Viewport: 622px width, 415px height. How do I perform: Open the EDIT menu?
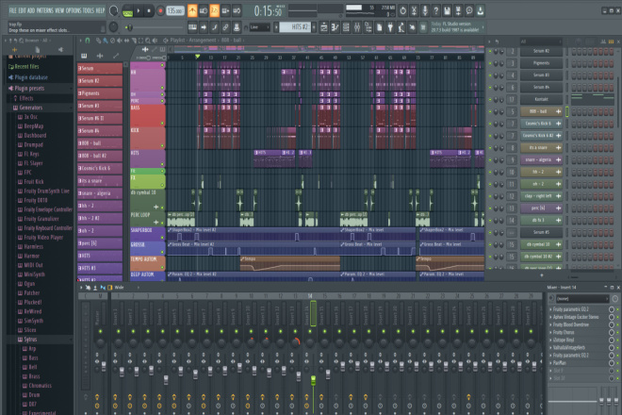click(x=22, y=10)
